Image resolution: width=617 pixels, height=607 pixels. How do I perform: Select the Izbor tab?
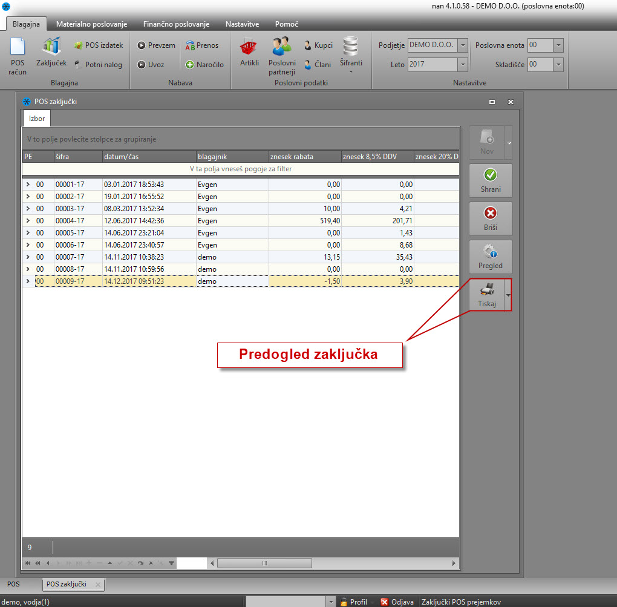[36, 119]
